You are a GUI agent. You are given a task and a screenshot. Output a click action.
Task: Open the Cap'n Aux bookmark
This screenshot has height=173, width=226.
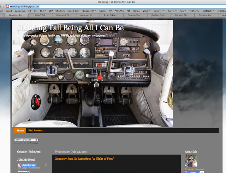click(x=20, y=11)
